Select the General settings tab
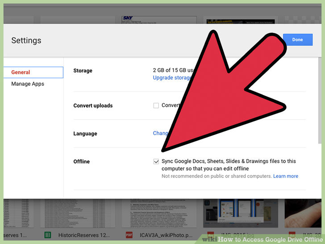 [33, 72]
